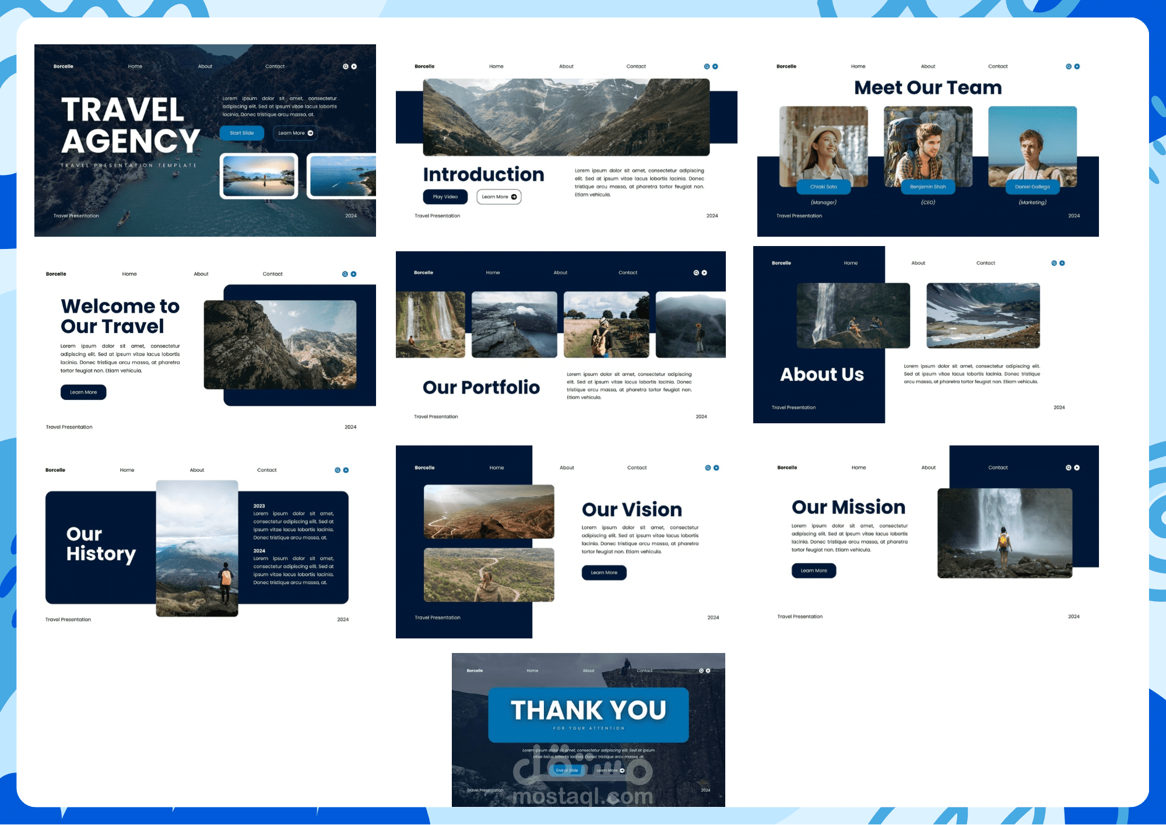The height and width of the screenshot is (825, 1166).
Task: Click the play icon on Our Portfolio slide
Action: pos(704,273)
